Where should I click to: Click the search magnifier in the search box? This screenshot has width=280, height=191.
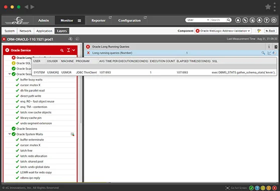click(x=228, y=20)
